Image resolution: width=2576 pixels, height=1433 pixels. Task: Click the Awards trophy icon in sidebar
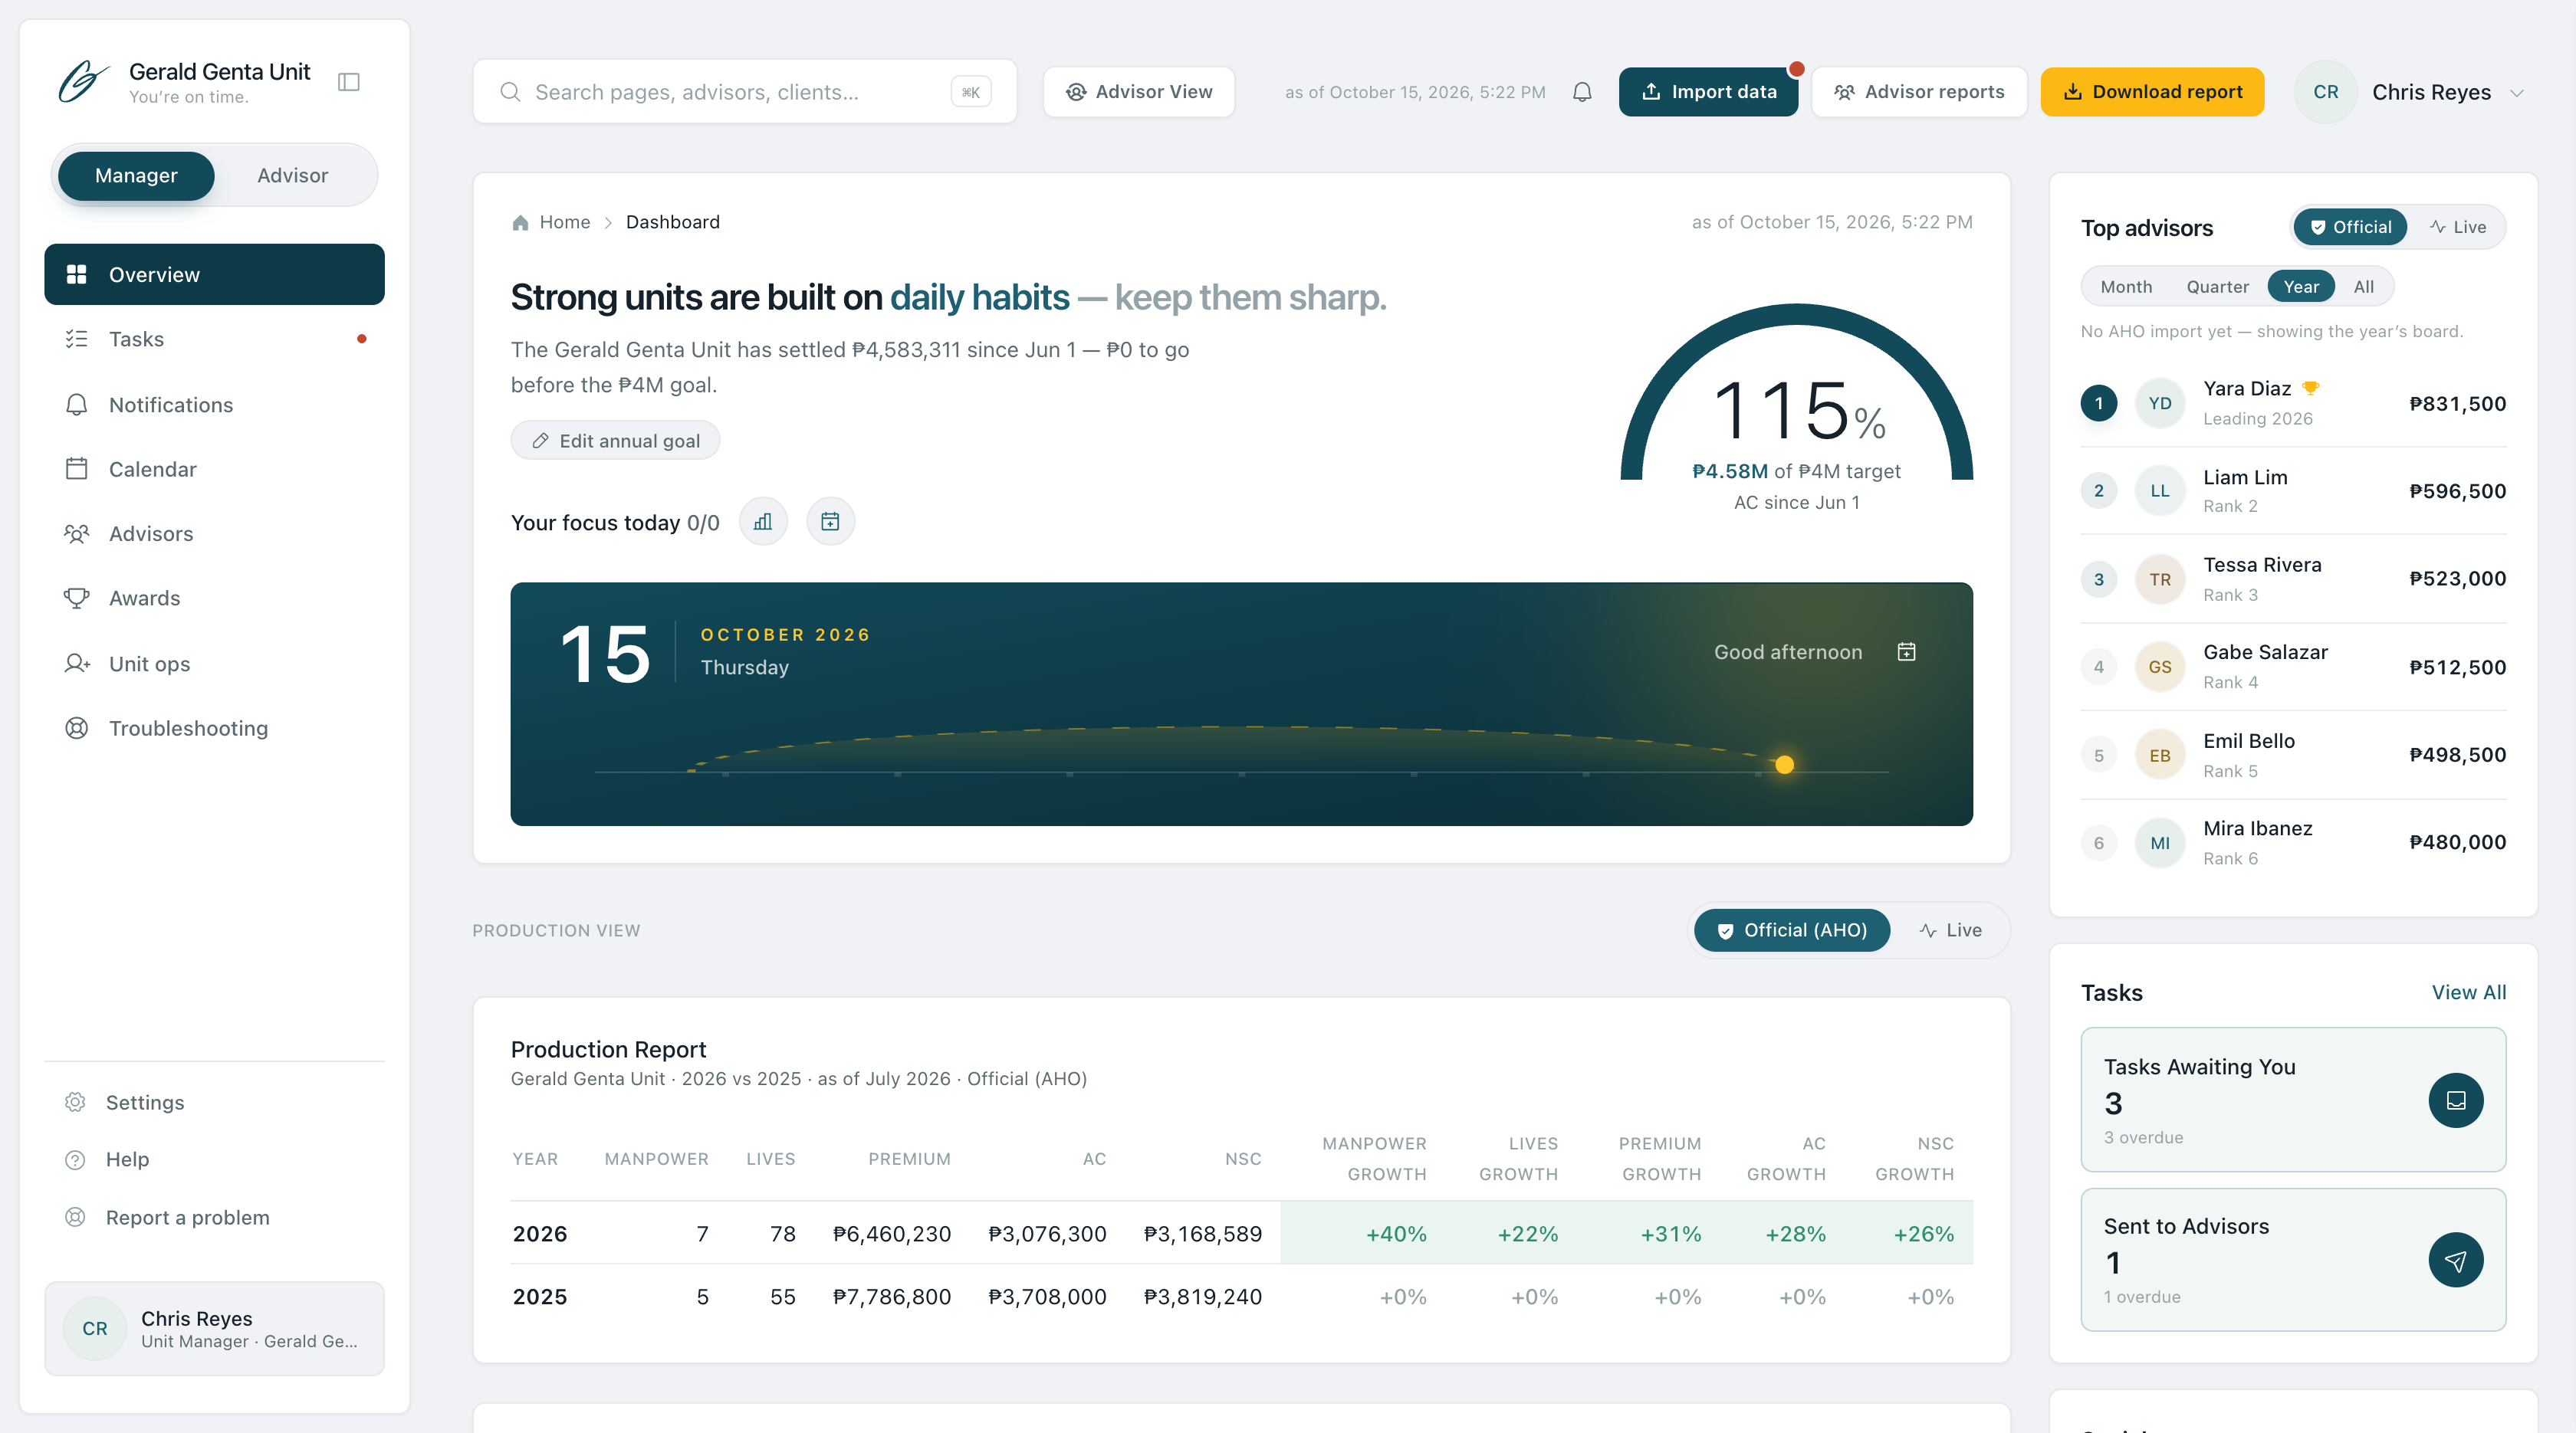click(76, 598)
